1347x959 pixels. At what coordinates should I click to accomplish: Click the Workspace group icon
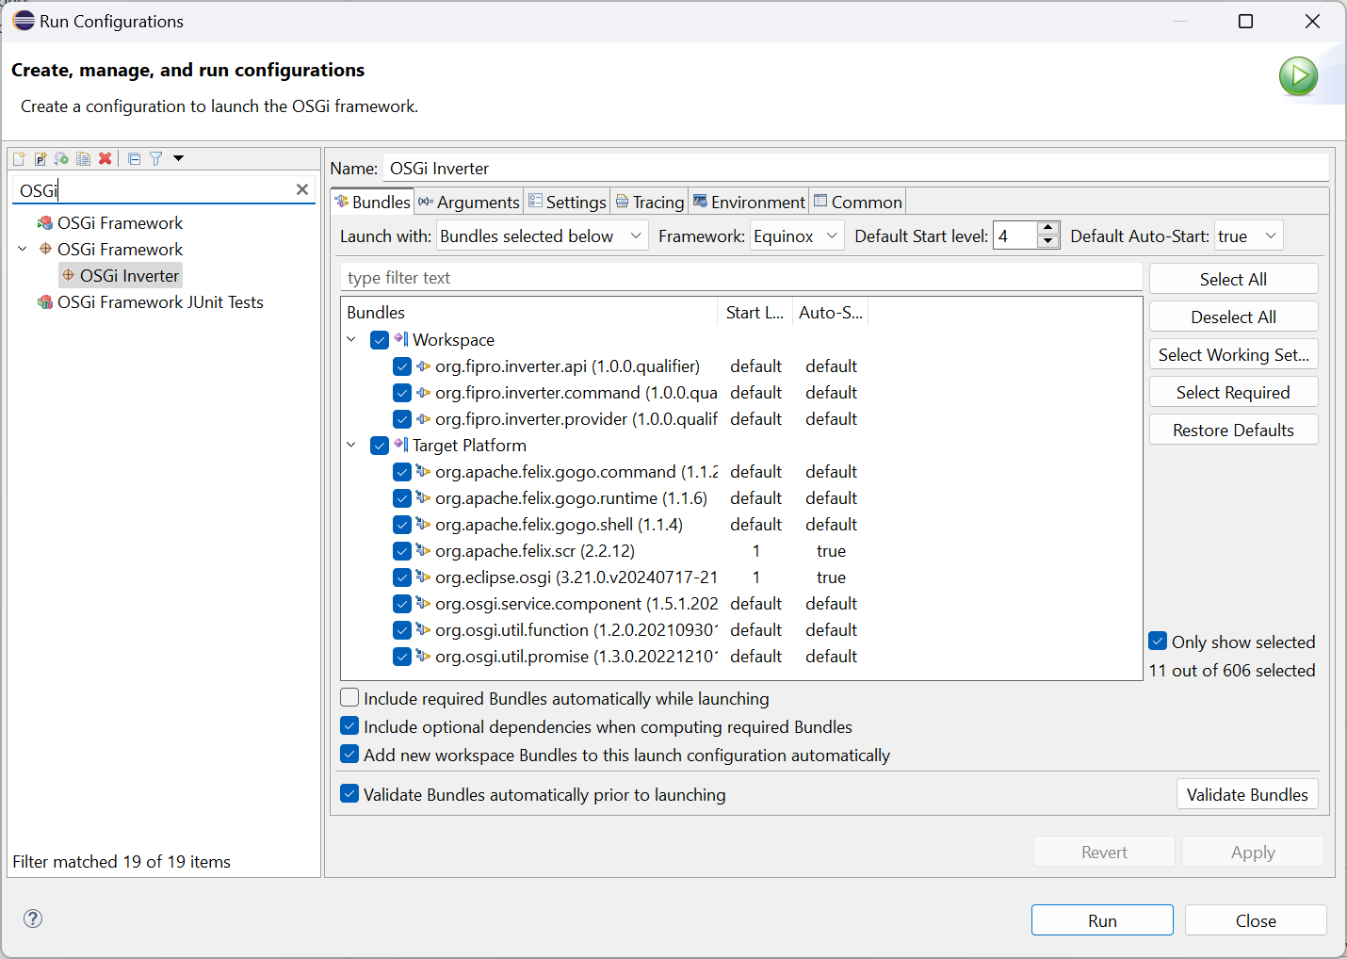pyautogui.click(x=401, y=339)
